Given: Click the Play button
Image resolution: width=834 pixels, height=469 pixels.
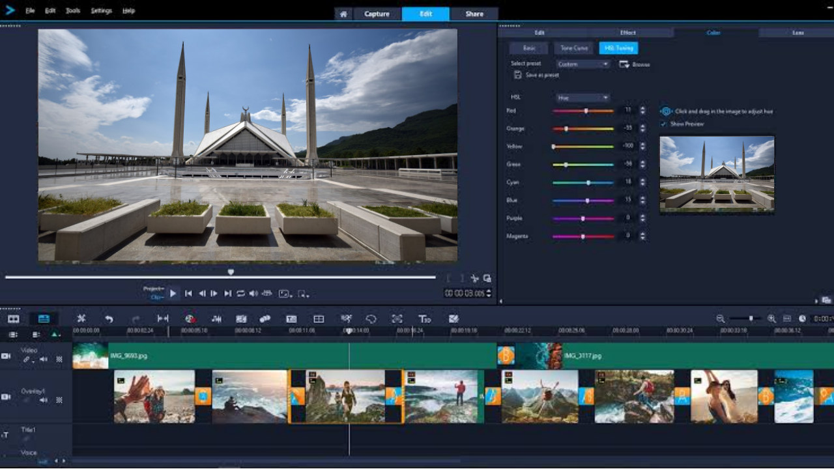Looking at the screenshot, I should (173, 294).
